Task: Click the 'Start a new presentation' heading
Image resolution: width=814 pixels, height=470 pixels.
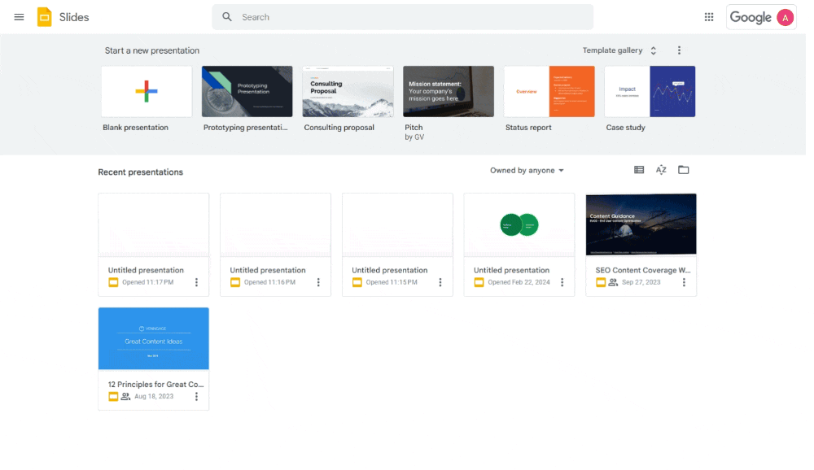Action: point(152,51)
